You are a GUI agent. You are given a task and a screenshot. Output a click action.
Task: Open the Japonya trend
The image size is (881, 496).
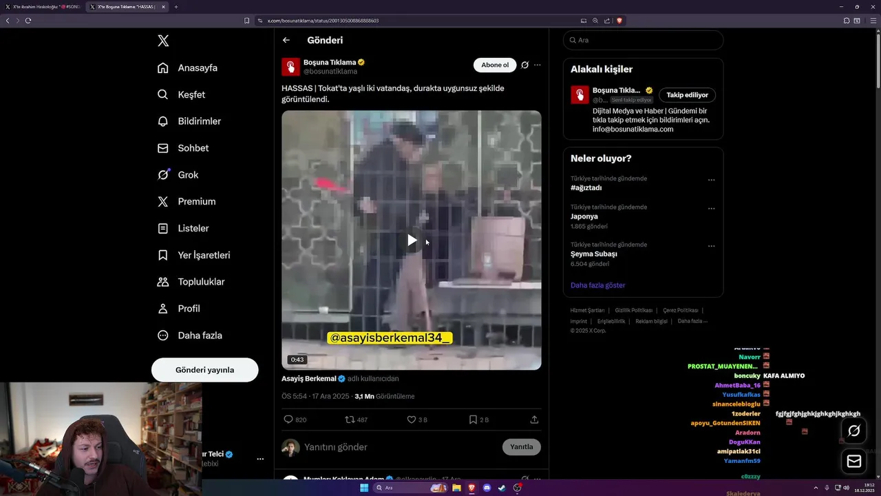(584, 216)
